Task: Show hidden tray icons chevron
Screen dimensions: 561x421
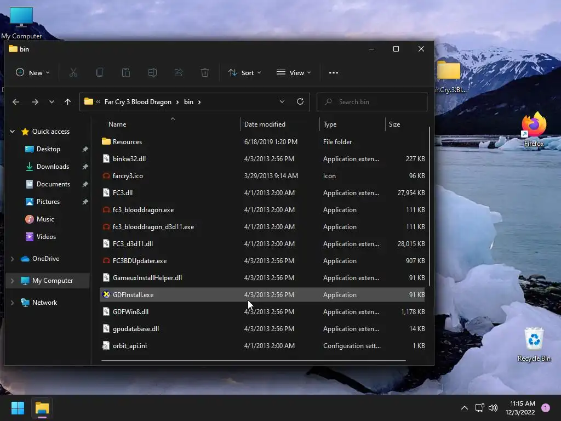Action: coord(465,408)
